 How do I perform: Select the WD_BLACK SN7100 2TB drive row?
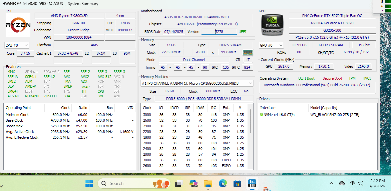pyautogui.click(x=317, y=115)
